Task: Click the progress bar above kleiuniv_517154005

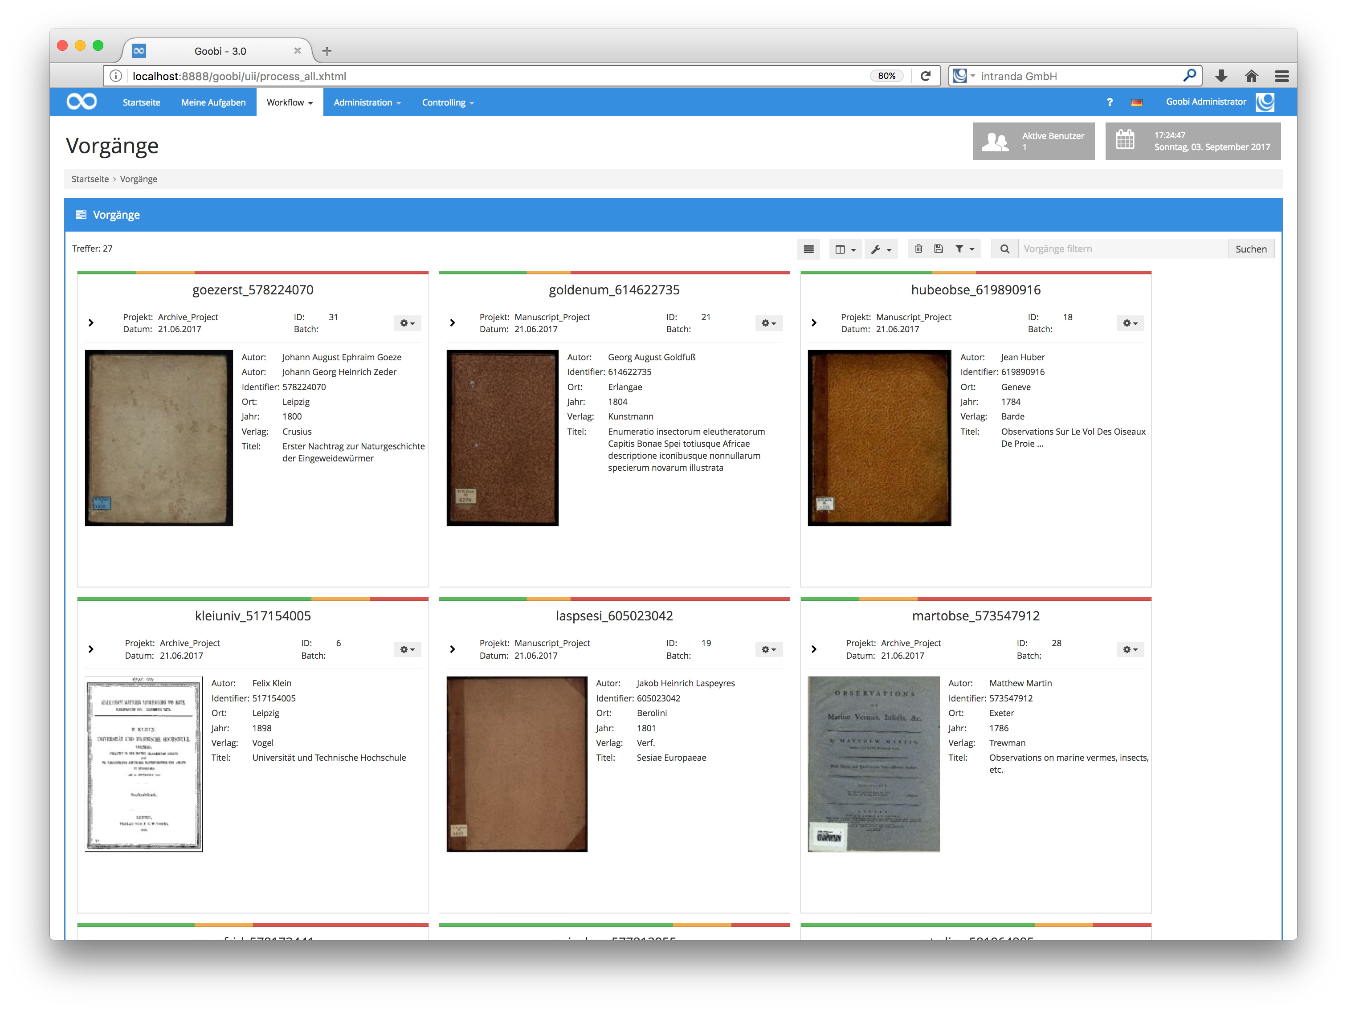Action: pos(253,599)
